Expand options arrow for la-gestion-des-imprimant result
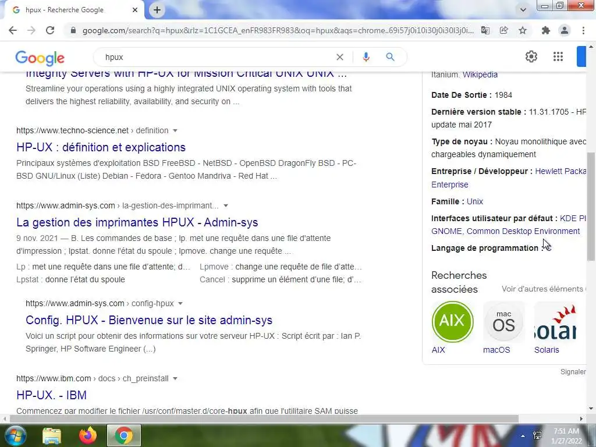The width and height of the screenshot is (596, 447). [226, 205]
